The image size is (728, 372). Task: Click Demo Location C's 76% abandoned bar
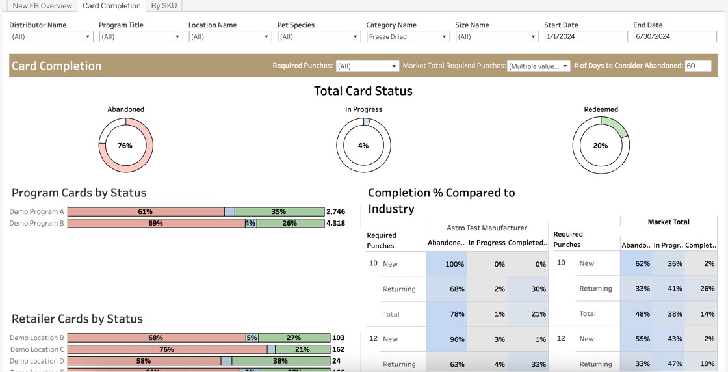[166, 350]
